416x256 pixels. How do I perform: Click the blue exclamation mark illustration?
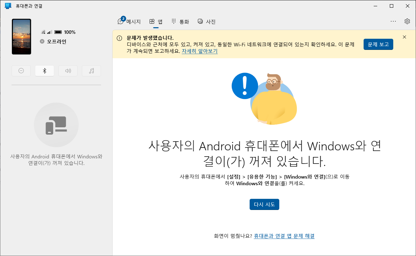(x=245, y=86)
